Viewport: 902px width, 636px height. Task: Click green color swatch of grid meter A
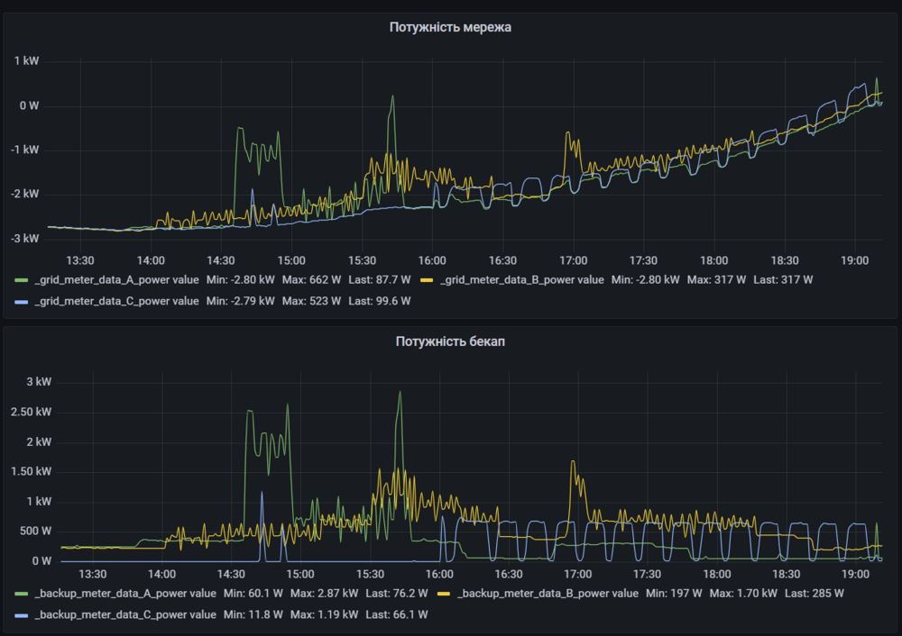pos(22,281)
